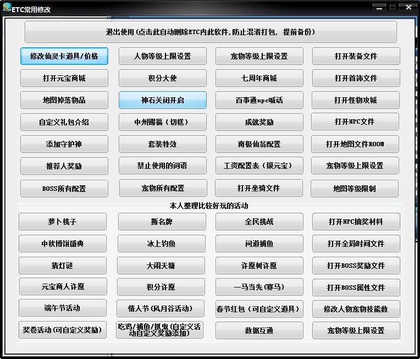Open the 打开装备文件 button
The height and width of the screenshot is (359, 420).
click(x=356, y=56)
